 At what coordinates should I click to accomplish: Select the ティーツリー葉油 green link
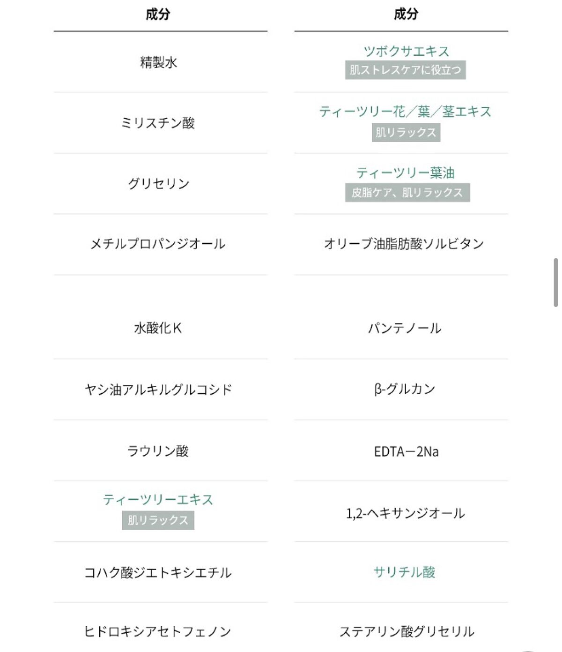tap(406, 173)
